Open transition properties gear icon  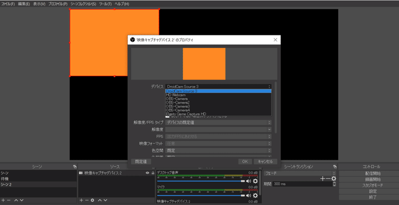coord(334,179)
